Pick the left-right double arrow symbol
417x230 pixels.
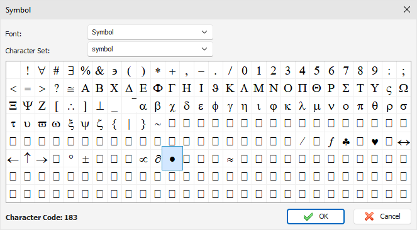coord(404,142)
